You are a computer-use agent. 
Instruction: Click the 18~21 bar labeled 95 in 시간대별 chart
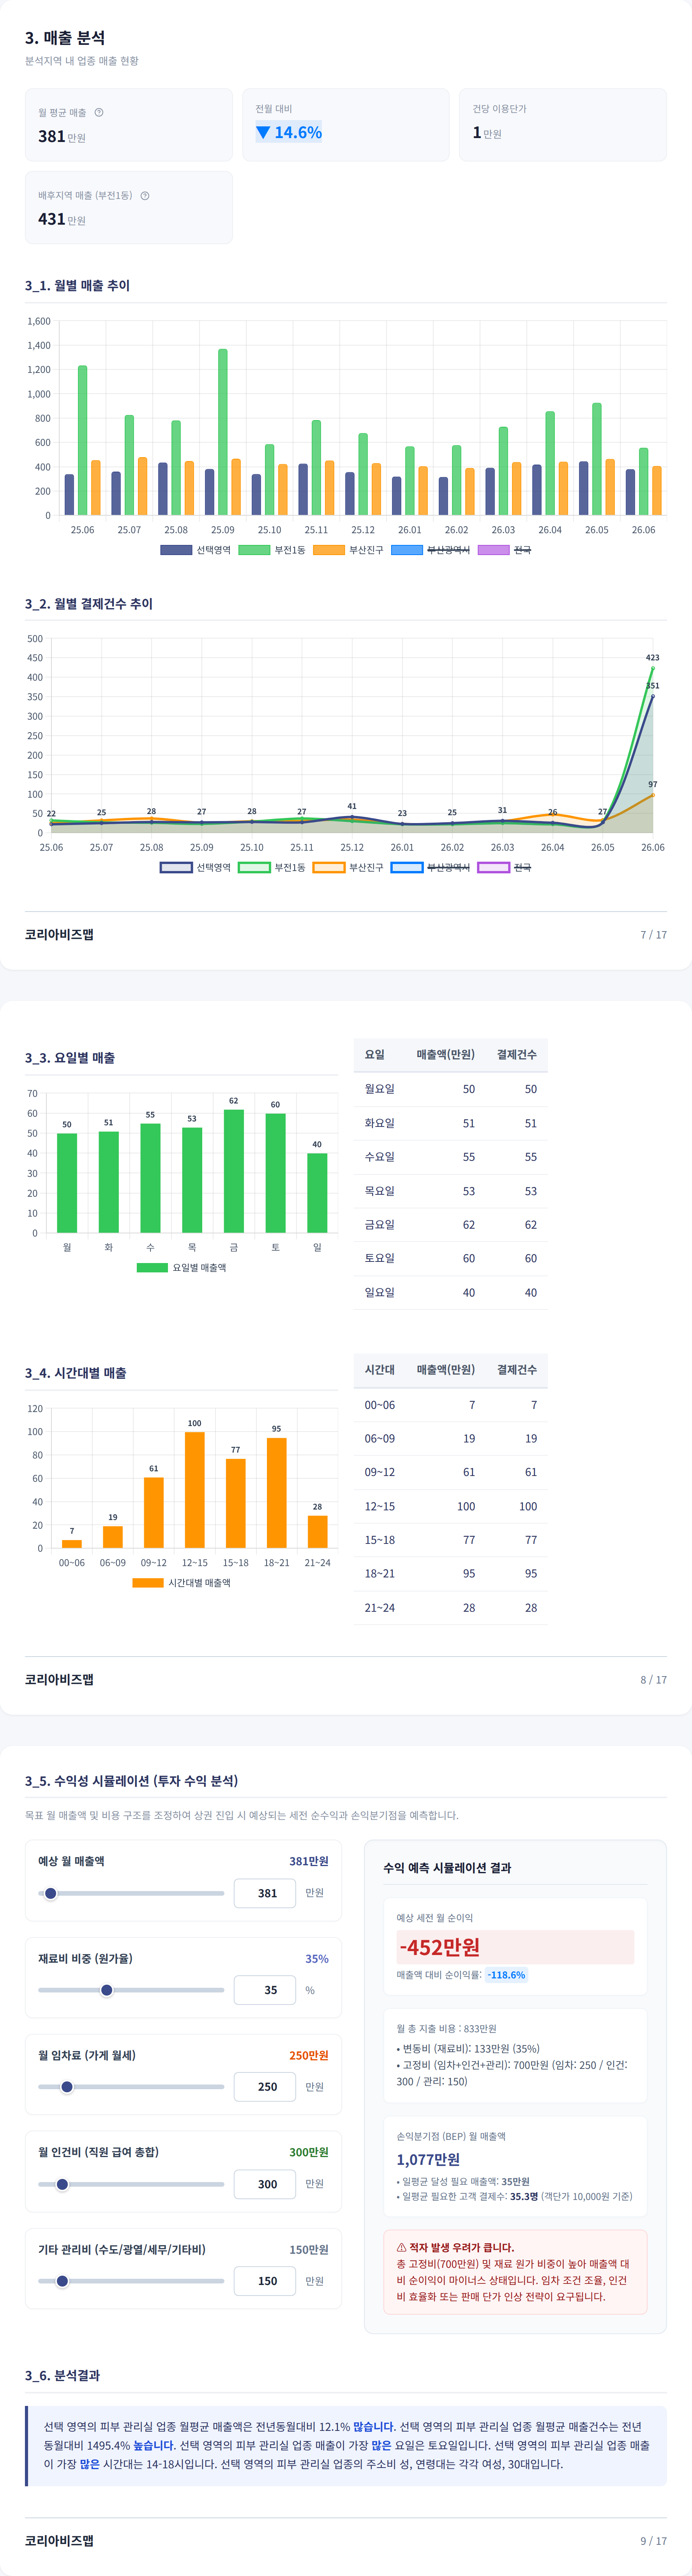277,1493
